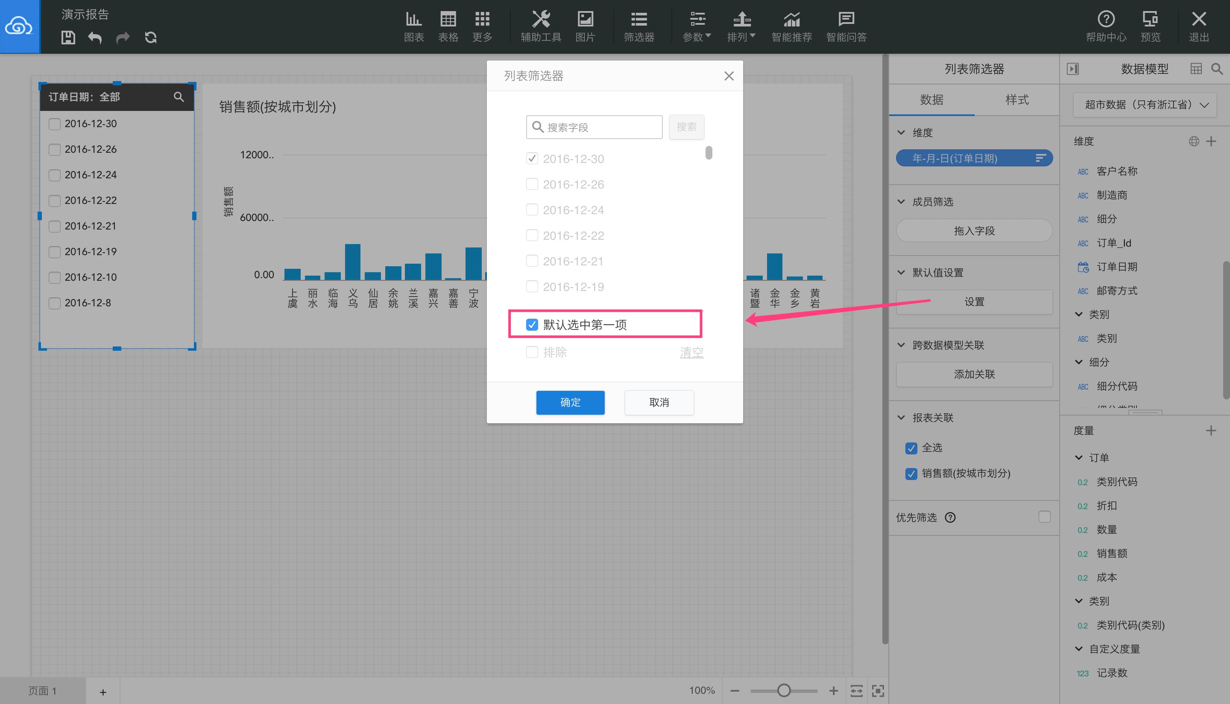Collapse the 成员筛选 section
This screenshot has width=1230, height=704.
pyautogui.click(x=901, y=202)
